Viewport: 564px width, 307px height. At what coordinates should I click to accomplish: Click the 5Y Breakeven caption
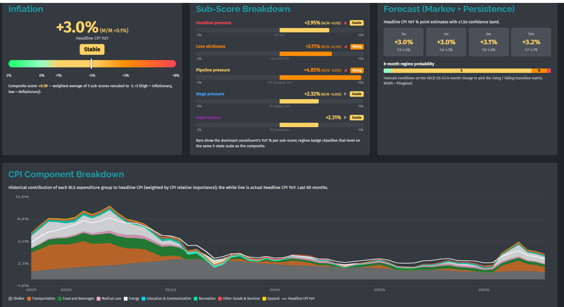(280, 130)
